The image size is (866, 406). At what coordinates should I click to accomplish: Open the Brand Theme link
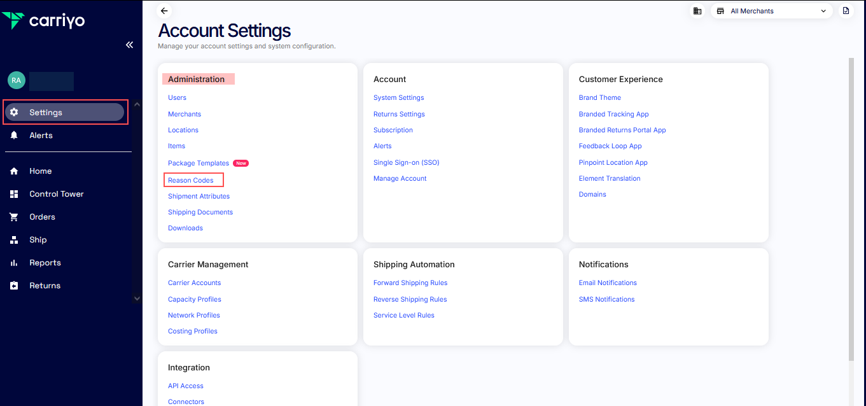[599, 97]
